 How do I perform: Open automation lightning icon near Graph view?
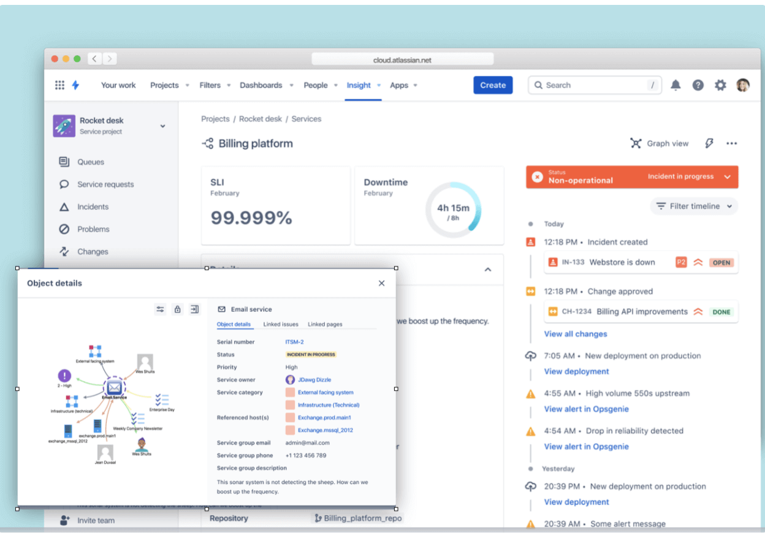(x=709, y=143)
